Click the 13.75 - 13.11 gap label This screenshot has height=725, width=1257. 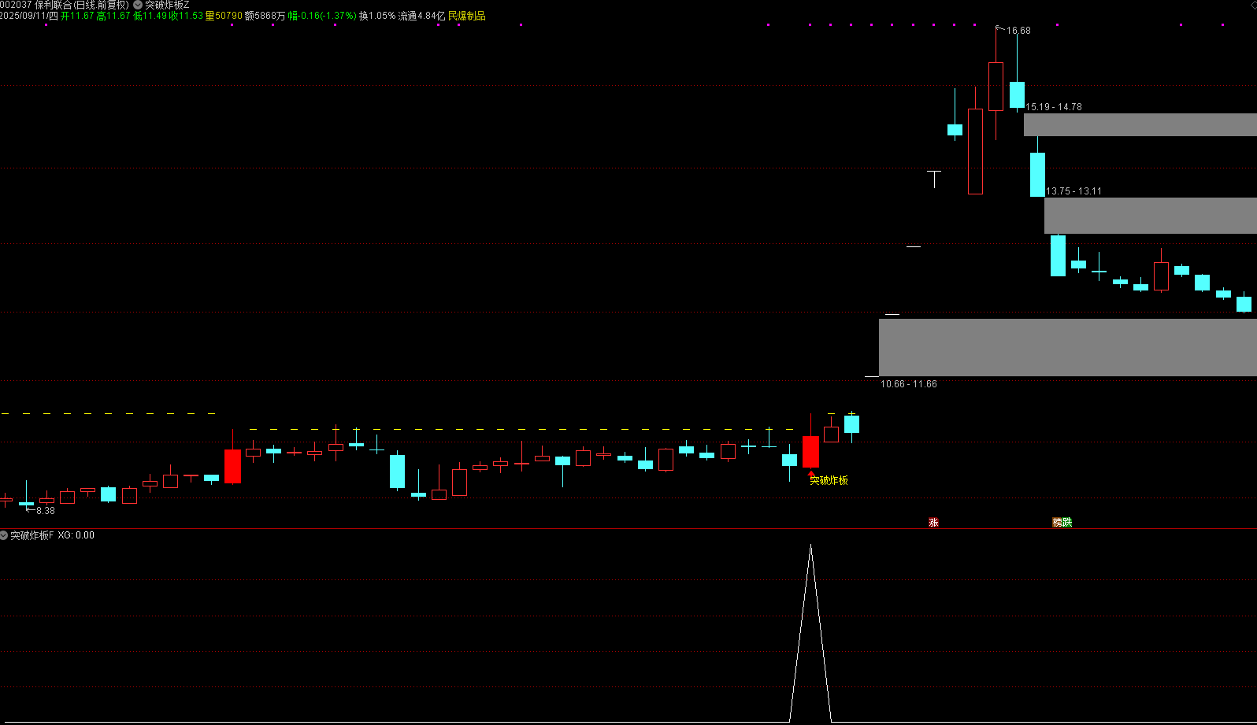point(1074,191)
